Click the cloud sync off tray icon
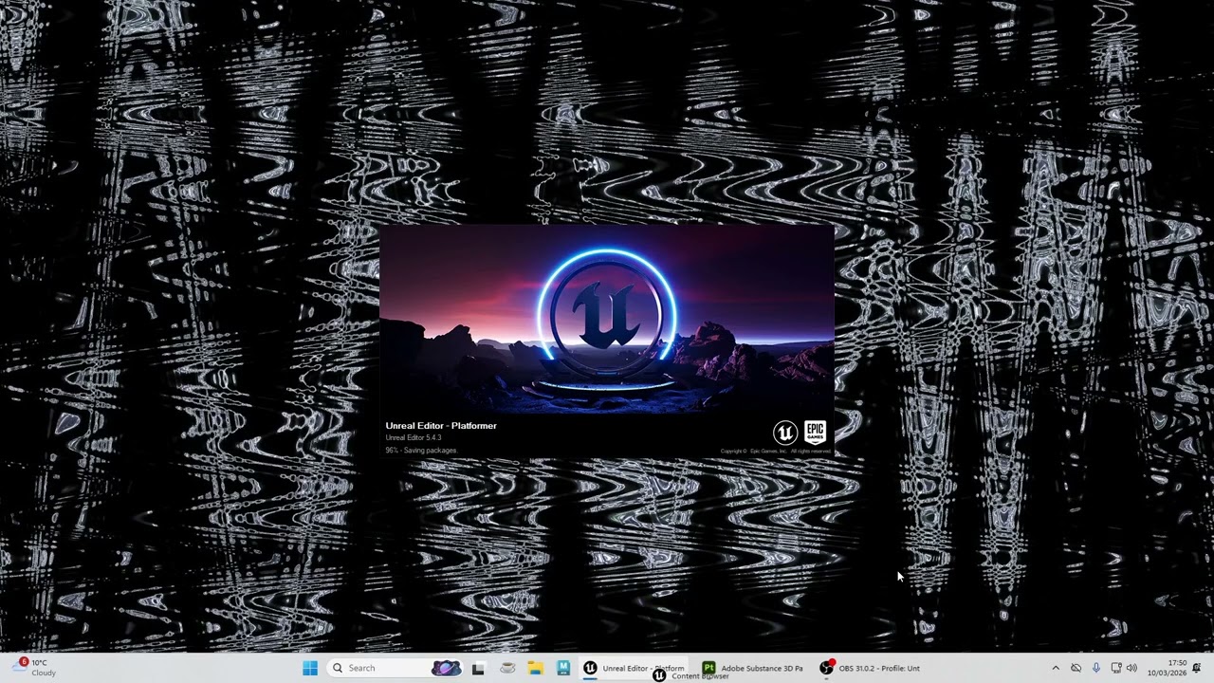This screenshot has width=1214, height=683. click(1076, 668)
